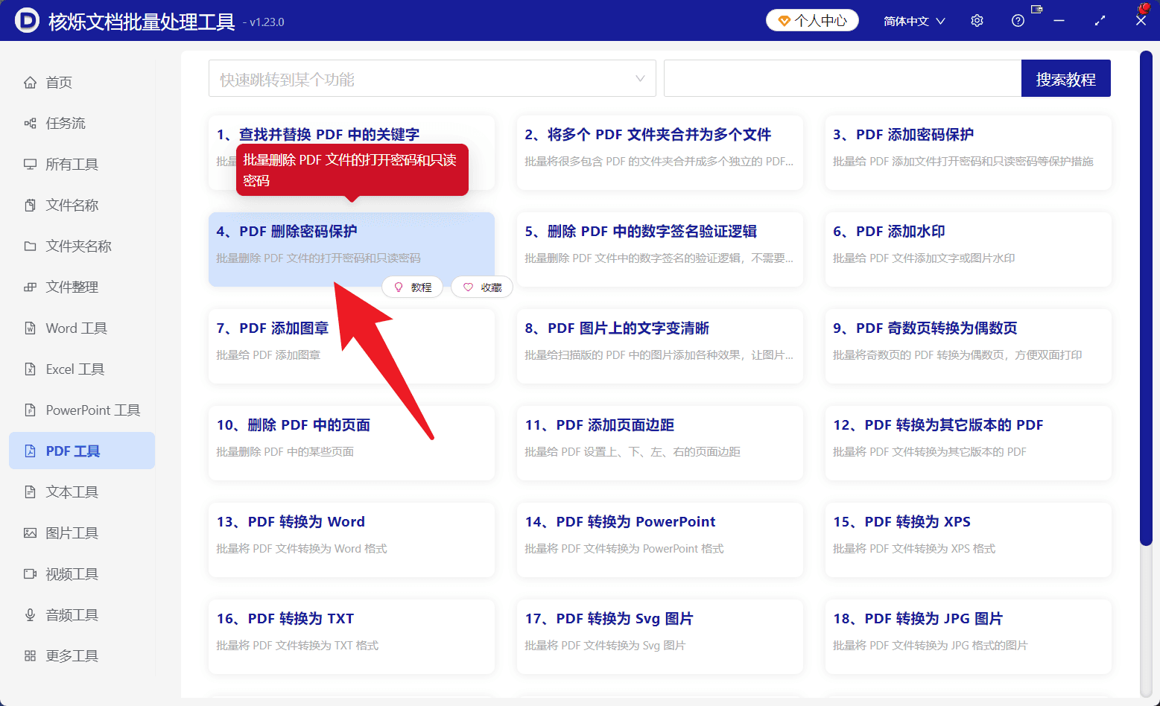Click the audio tools microphone icon

(x=30, y=615)
